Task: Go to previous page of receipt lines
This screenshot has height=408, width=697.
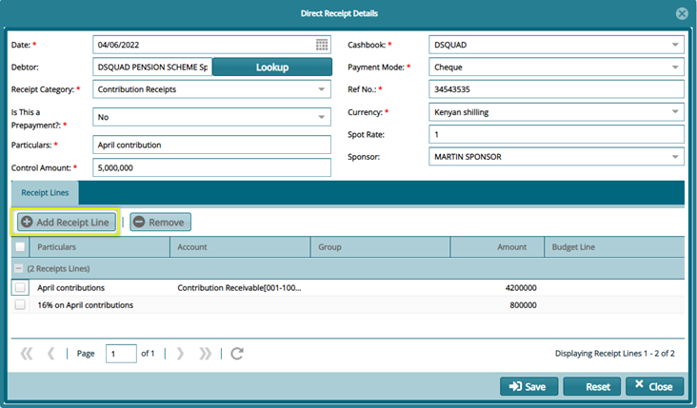Action: [x=51, y=354]
